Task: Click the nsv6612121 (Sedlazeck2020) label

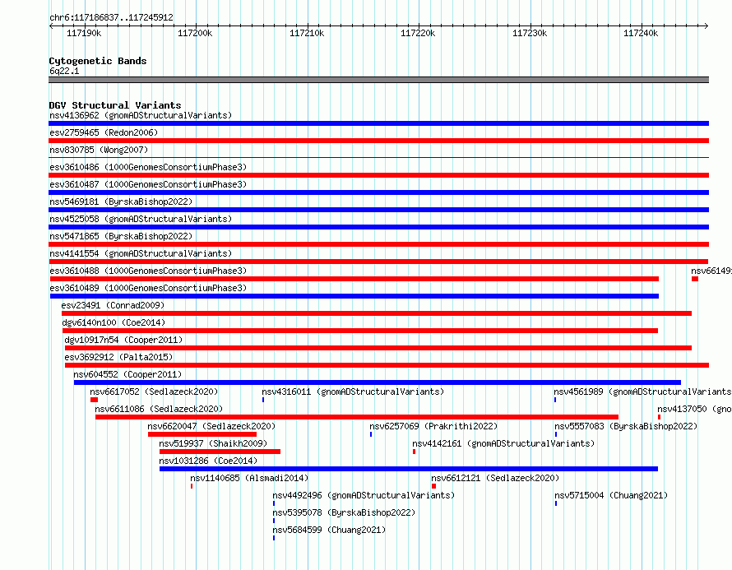Action: pyautogui.click(x=495, y=478)
